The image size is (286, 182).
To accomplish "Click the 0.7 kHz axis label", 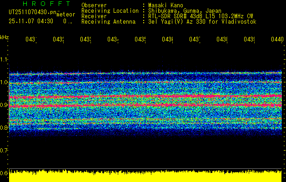I will click(x=4, y=150).
